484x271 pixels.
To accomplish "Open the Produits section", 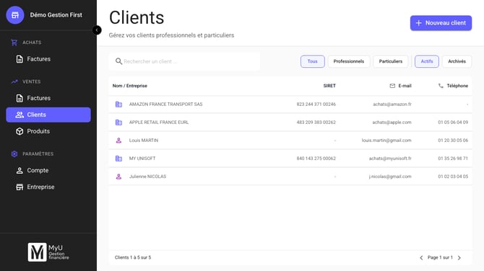I will click(x=48, y=131).
